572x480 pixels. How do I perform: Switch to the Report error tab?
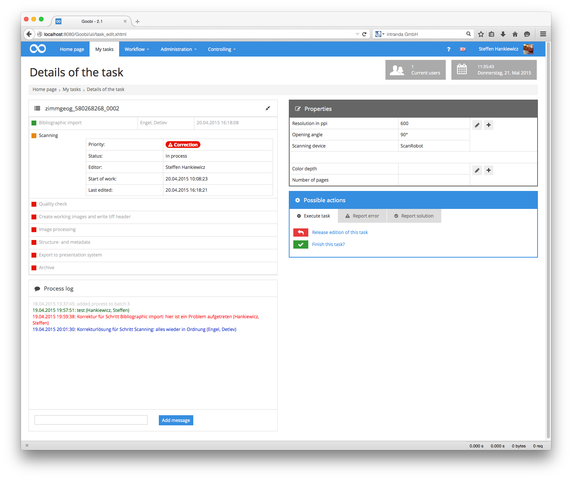tap(362, 216)
